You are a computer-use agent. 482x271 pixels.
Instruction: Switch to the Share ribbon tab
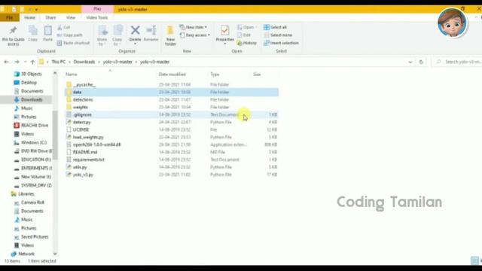(x=50, y=17)
